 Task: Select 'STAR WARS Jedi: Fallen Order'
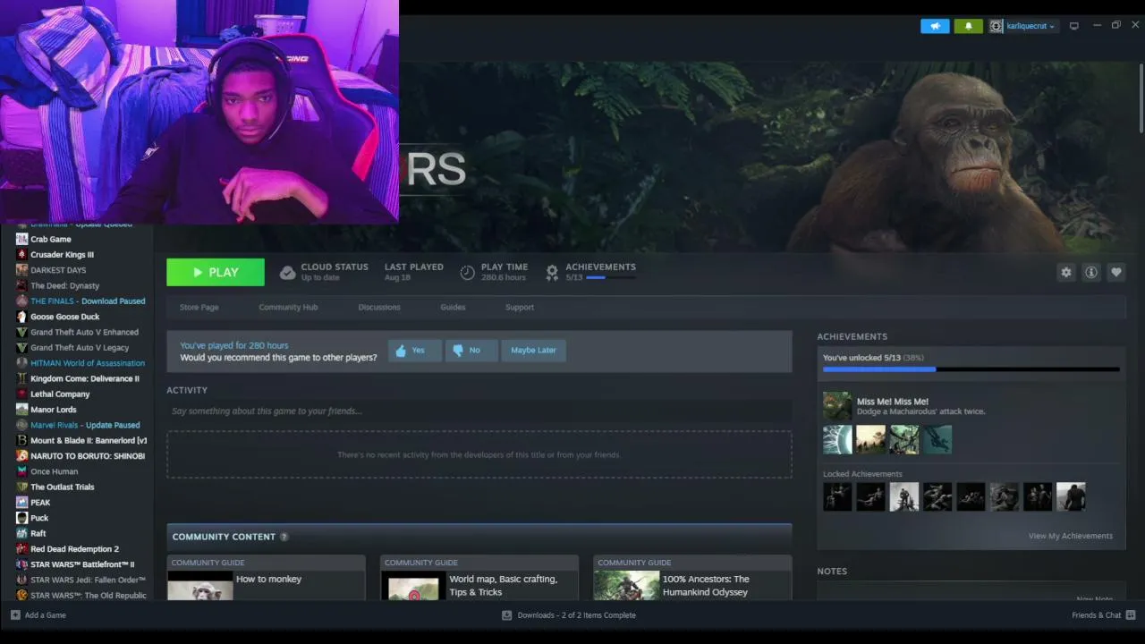click(x=89, y=580)
